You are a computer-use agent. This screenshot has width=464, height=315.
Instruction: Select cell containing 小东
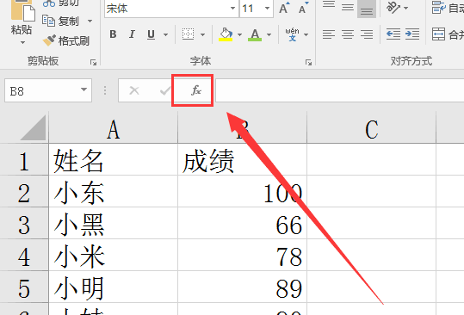(x=114, y=192)
